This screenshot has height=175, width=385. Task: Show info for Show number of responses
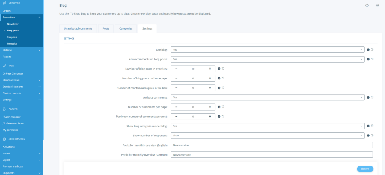pyautogui.click(x=368, y=135)
